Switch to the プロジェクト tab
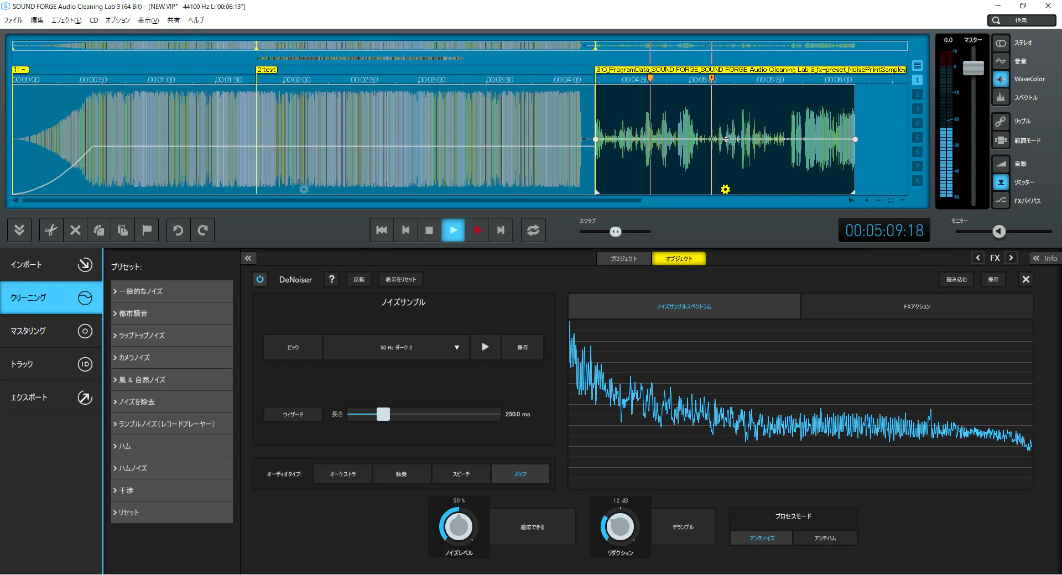The height and width of the screenshot is (575, 1062). 624,259
